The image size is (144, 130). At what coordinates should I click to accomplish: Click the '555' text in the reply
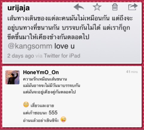(x=53, y=113)
